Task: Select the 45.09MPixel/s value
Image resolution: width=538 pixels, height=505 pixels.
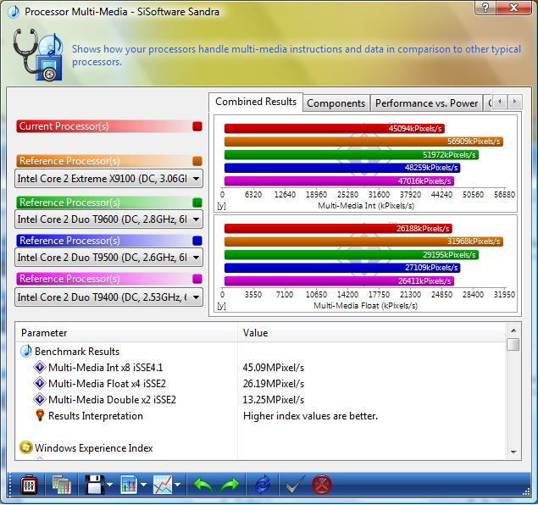Action: point(274,368)
